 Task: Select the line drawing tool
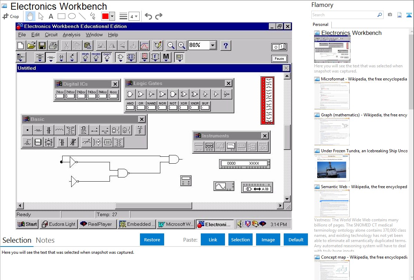pyautogui.click(x=82, y=16)
